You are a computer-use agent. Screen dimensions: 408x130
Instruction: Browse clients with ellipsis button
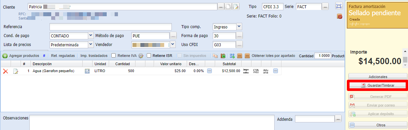[221, 7]
